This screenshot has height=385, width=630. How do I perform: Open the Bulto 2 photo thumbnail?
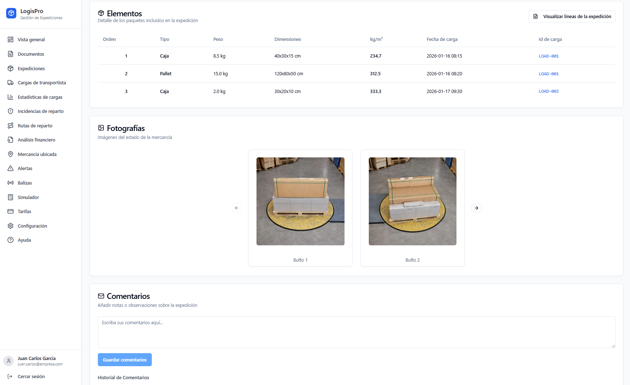[412, 202]
